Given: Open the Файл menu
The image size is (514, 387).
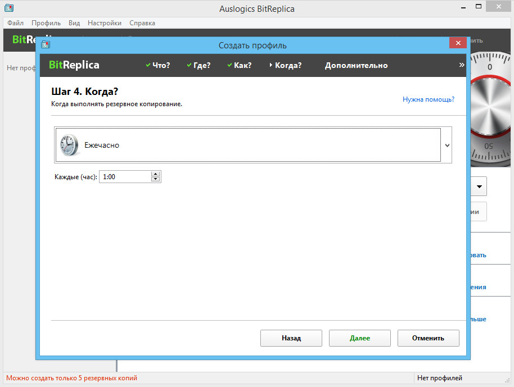Looking at the screenshot, I should [x=15, y=23].
